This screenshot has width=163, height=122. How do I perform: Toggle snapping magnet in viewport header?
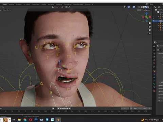point(66,7)
